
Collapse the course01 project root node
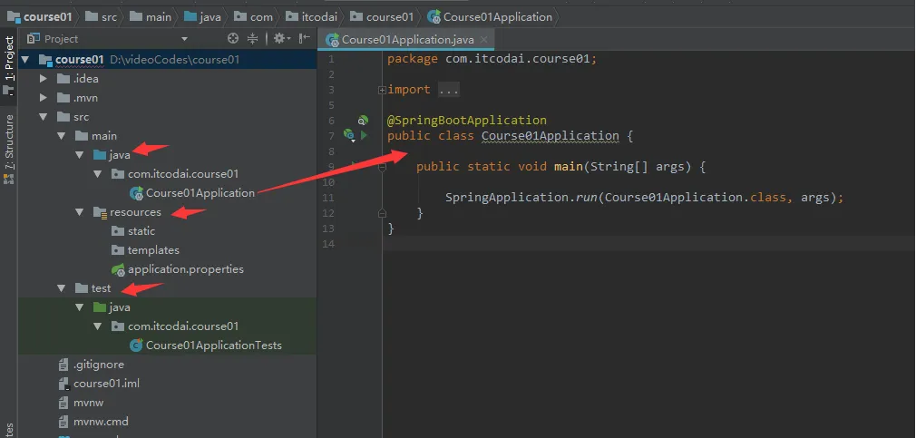click(25, 60)
